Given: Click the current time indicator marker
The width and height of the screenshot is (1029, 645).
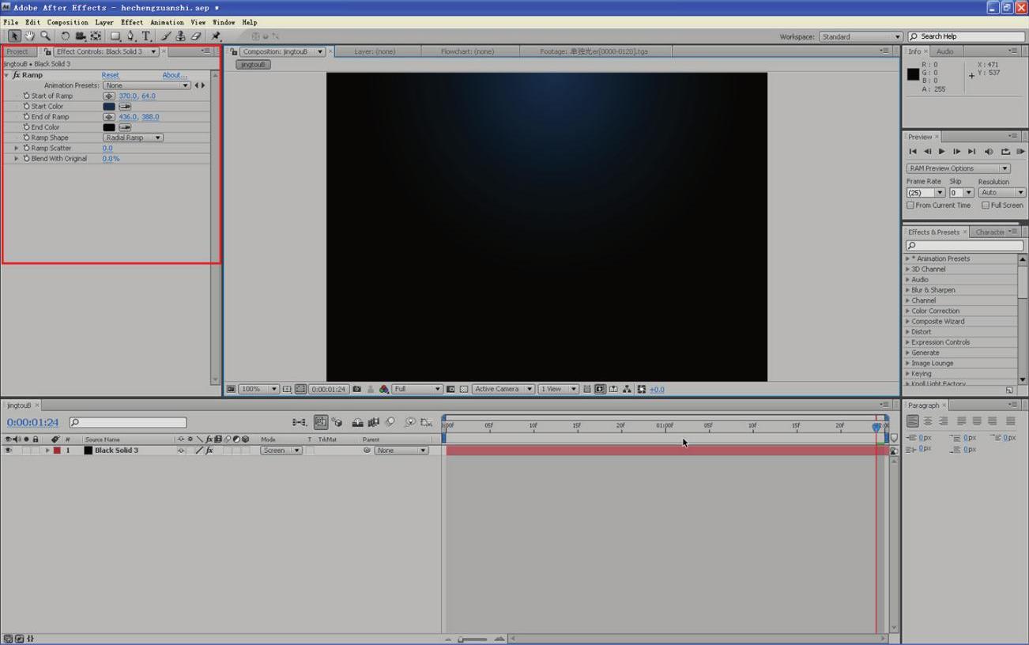Looking at the screenshot, I should 876,427.
